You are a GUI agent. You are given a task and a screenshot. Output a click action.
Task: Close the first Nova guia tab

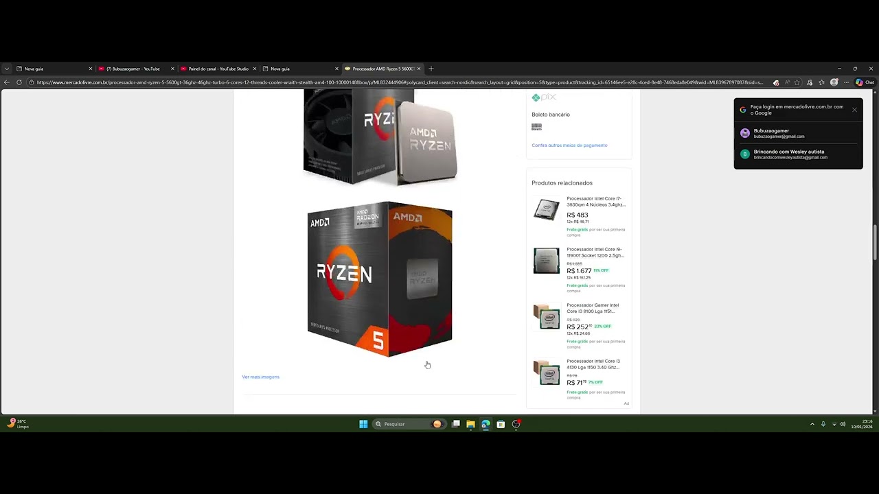click(90, 69)
